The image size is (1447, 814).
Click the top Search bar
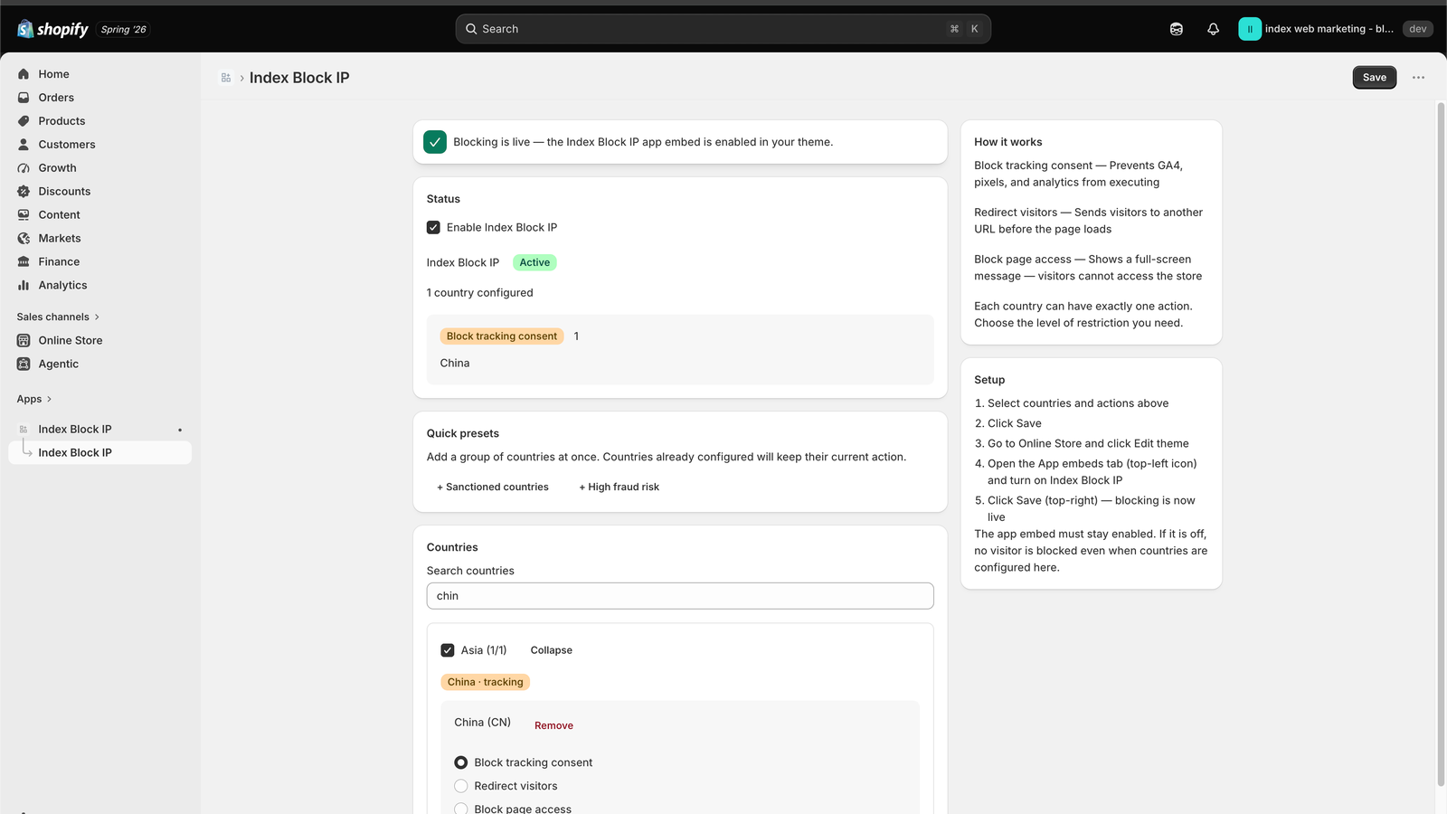723,29
